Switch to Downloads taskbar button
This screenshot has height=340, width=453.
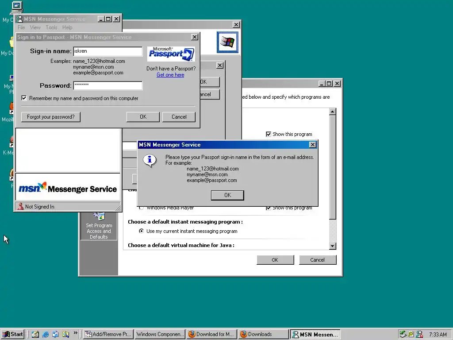(264, 334)
